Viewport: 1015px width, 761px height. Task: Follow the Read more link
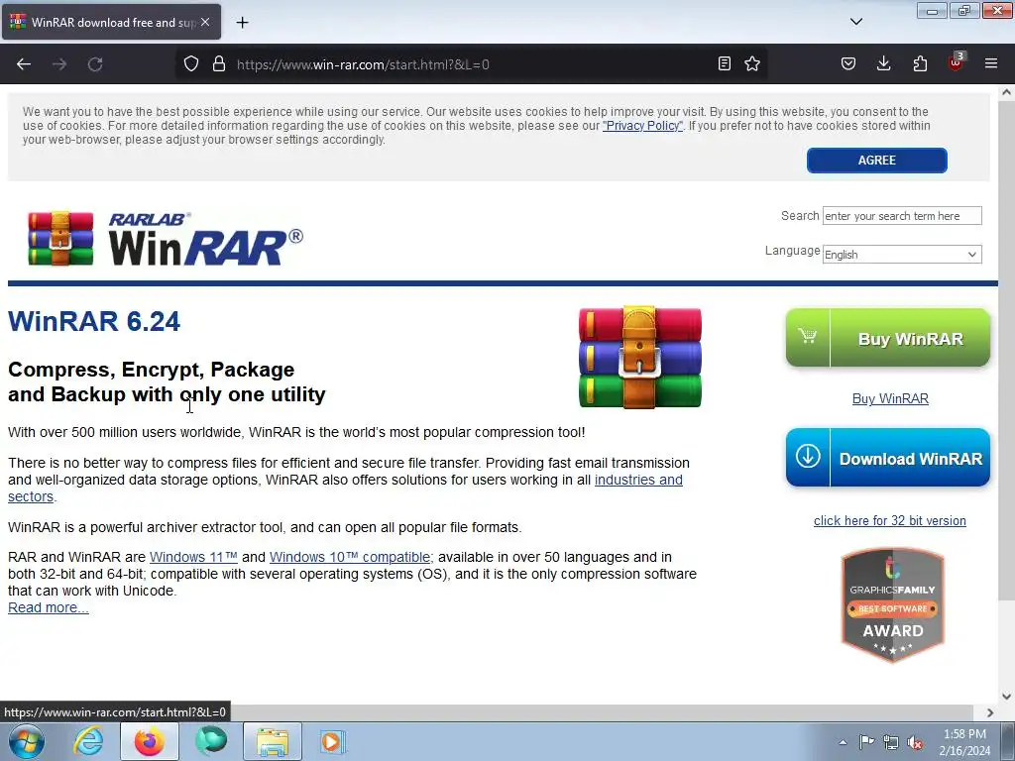point(48,607)
